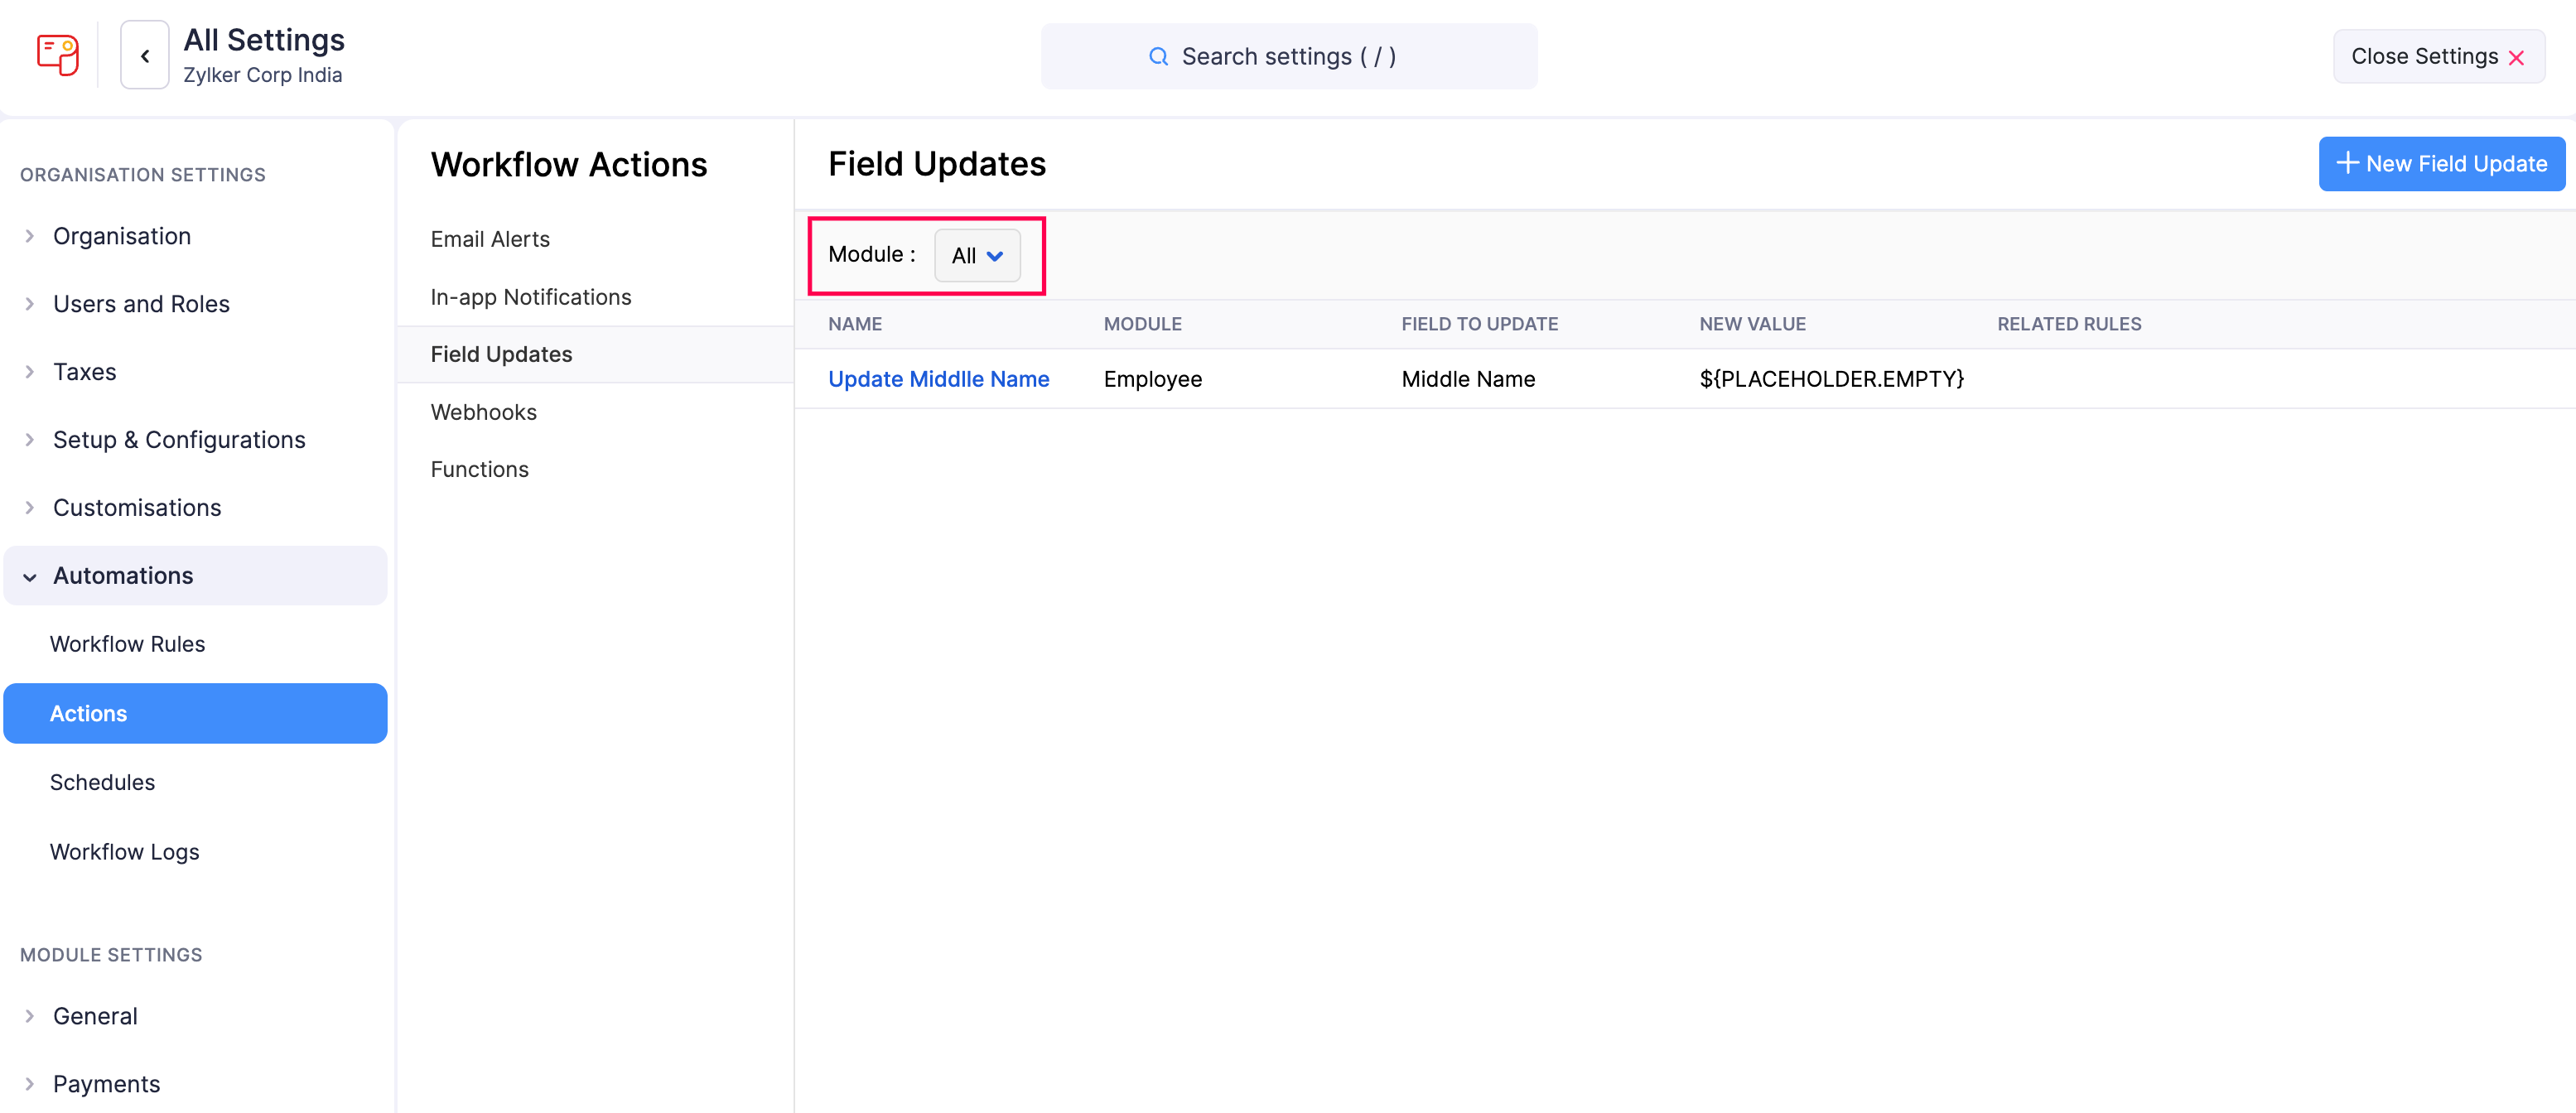Open the Module All dropdown
Viewport: 2576px width, 1113px height.
[x=977, y=256]
